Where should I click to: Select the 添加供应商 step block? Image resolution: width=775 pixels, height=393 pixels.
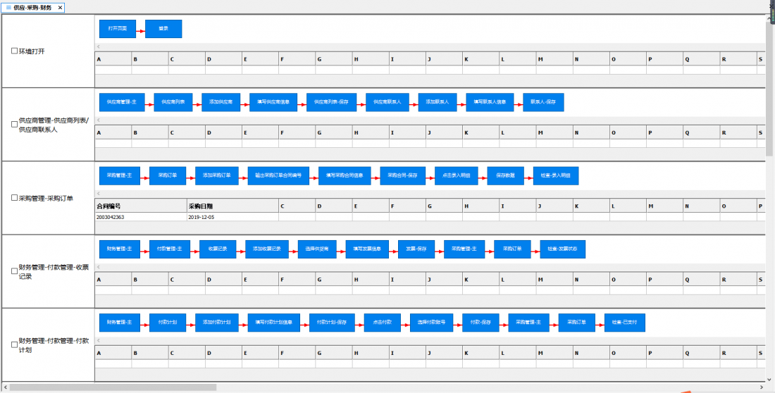pos(221,102)
